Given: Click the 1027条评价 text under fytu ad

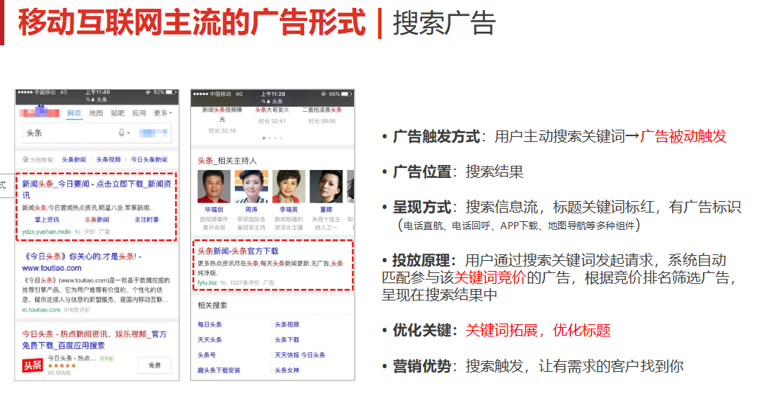Looking at the screenshot, I should (244, 283).
